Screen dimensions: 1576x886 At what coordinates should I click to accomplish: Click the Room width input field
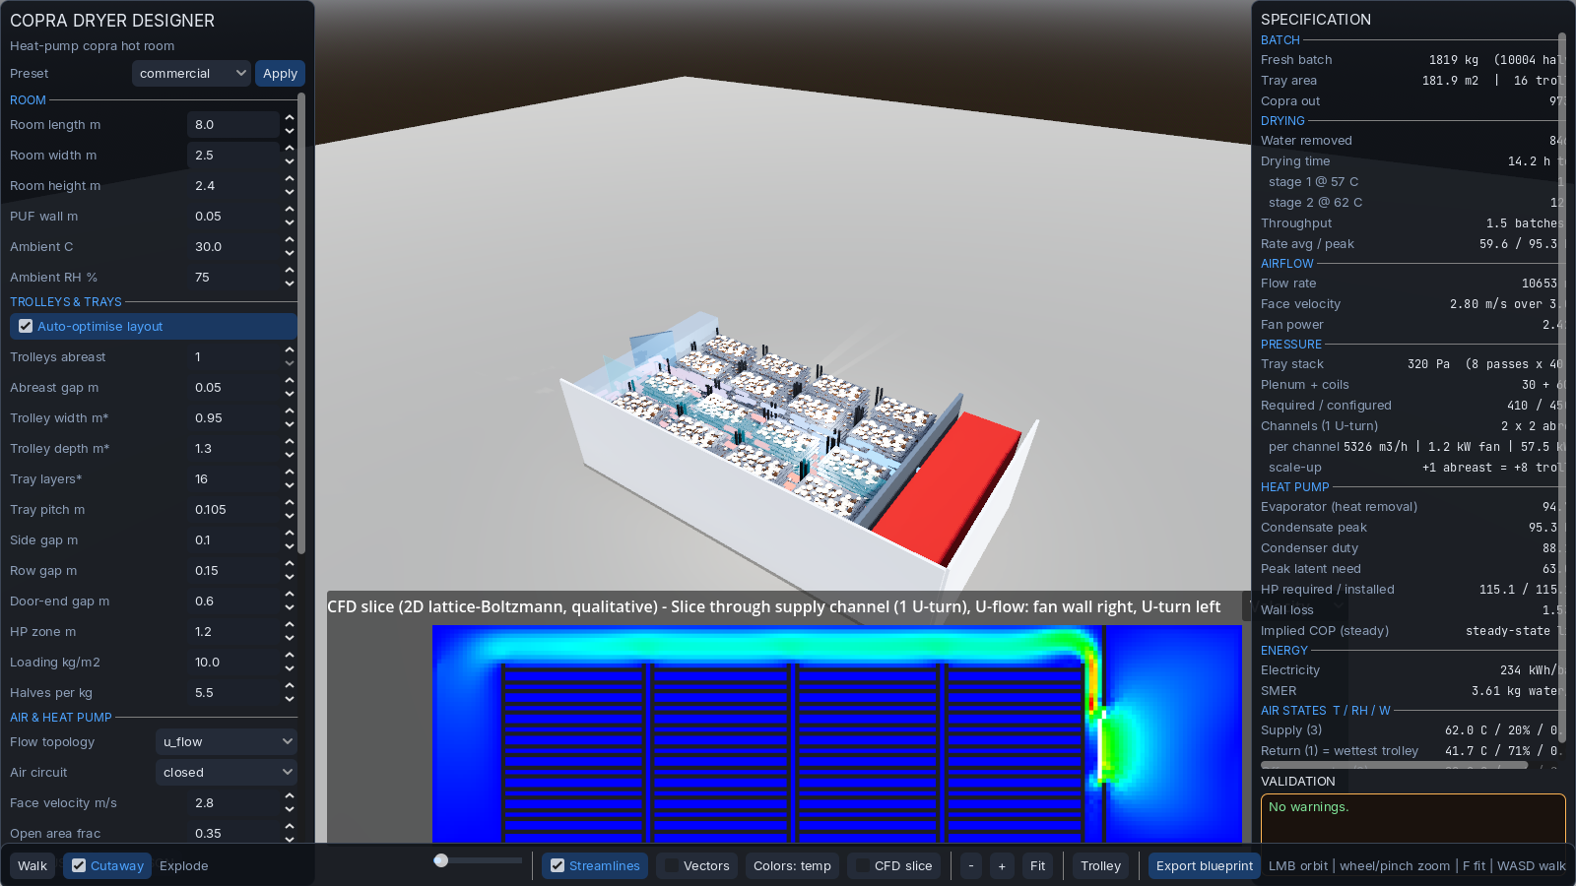[x=234, y=156]
